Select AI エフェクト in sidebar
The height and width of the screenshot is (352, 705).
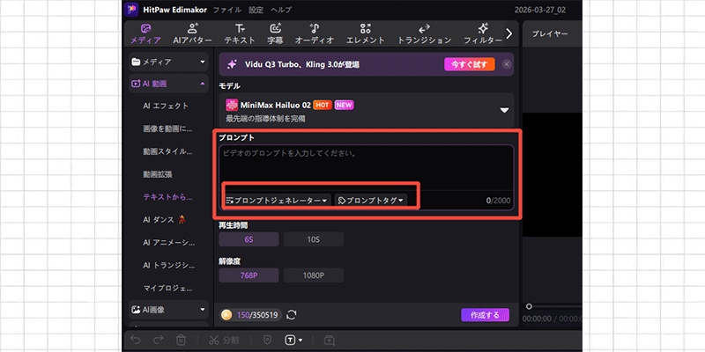tap(166, 106)
